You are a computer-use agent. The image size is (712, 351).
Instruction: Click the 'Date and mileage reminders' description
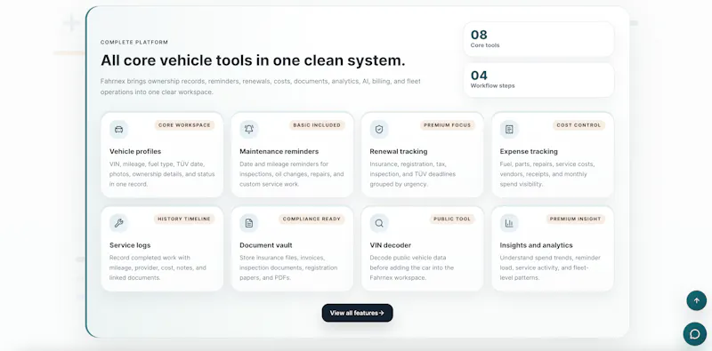(292, 174)
